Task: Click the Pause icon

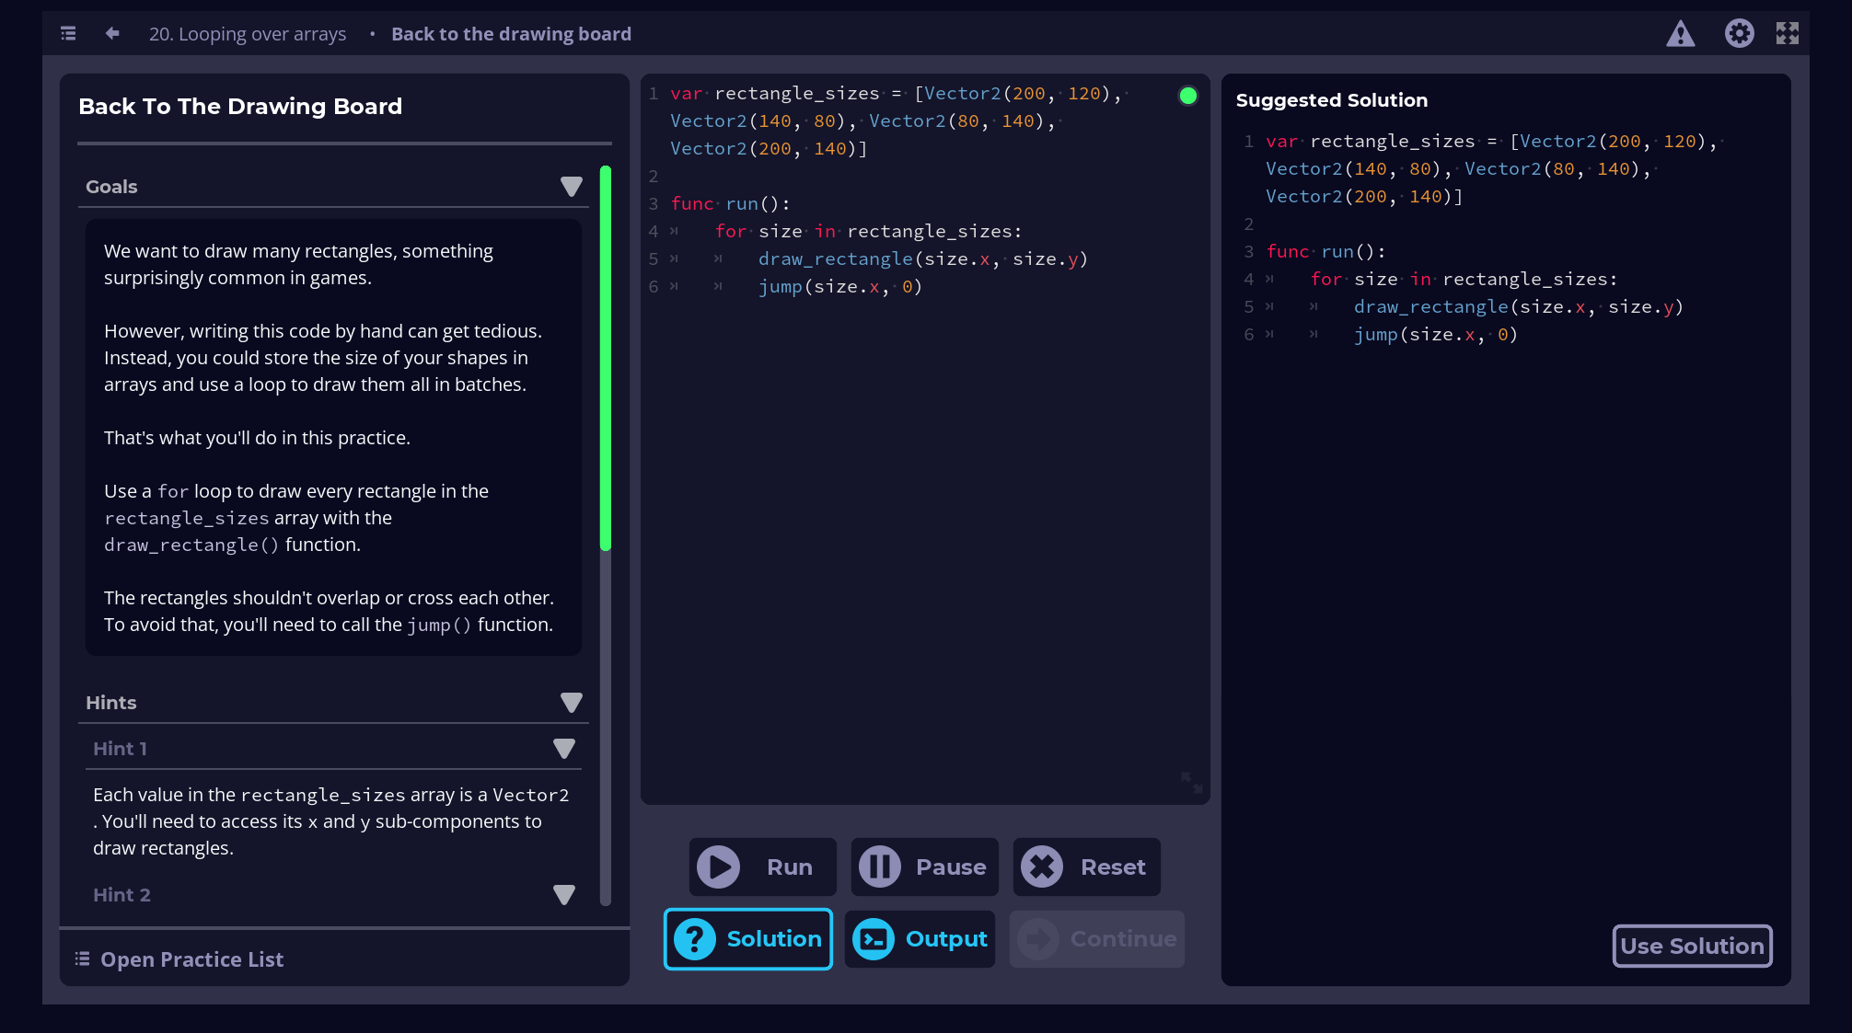Action: [x=879, y=866]
